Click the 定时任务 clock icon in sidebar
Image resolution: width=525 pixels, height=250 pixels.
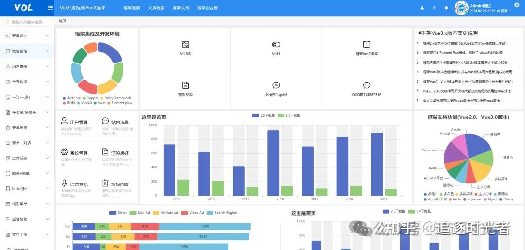8,158
